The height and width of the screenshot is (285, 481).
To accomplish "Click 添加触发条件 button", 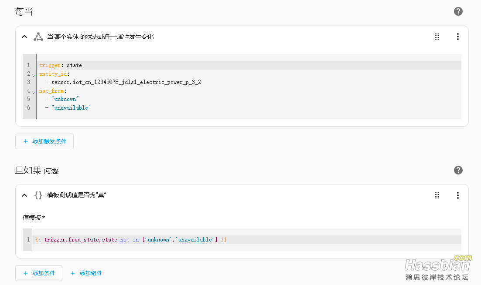I will [x=44, y=141].
